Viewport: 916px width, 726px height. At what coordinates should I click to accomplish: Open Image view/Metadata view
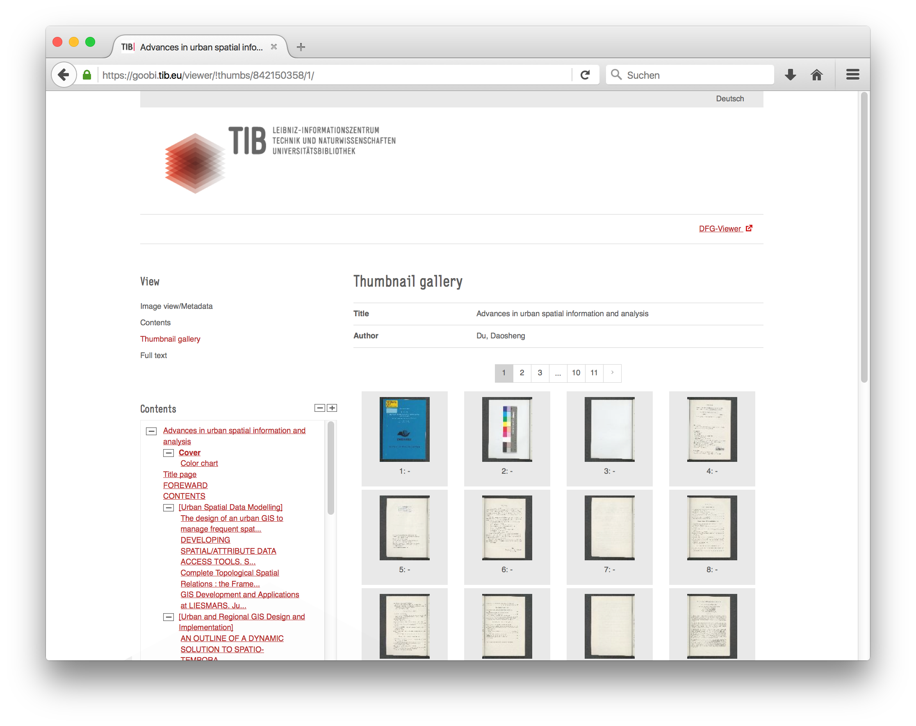coord(176,306)
